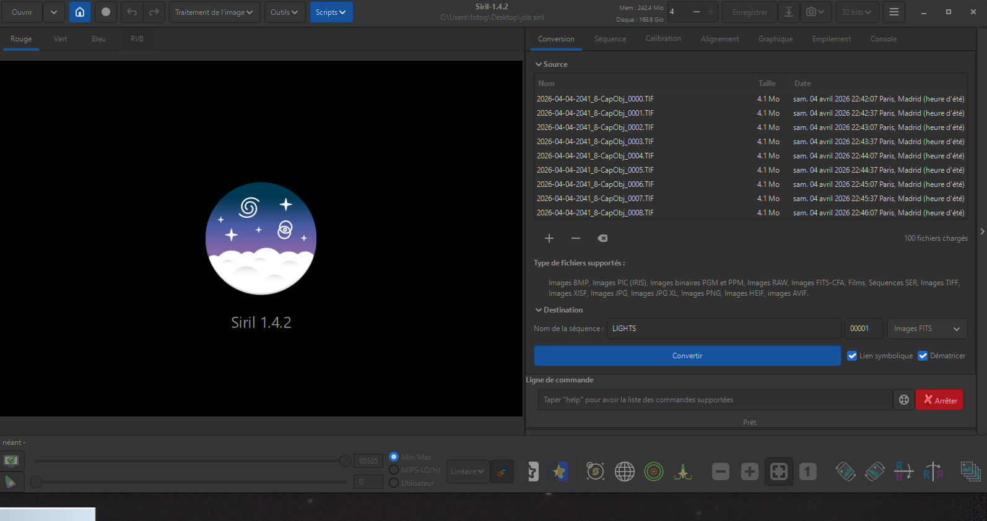The height and width of the screenshot is (521, 987).
Task: Open the Outils dropdown menu
Action: point(285,12)
